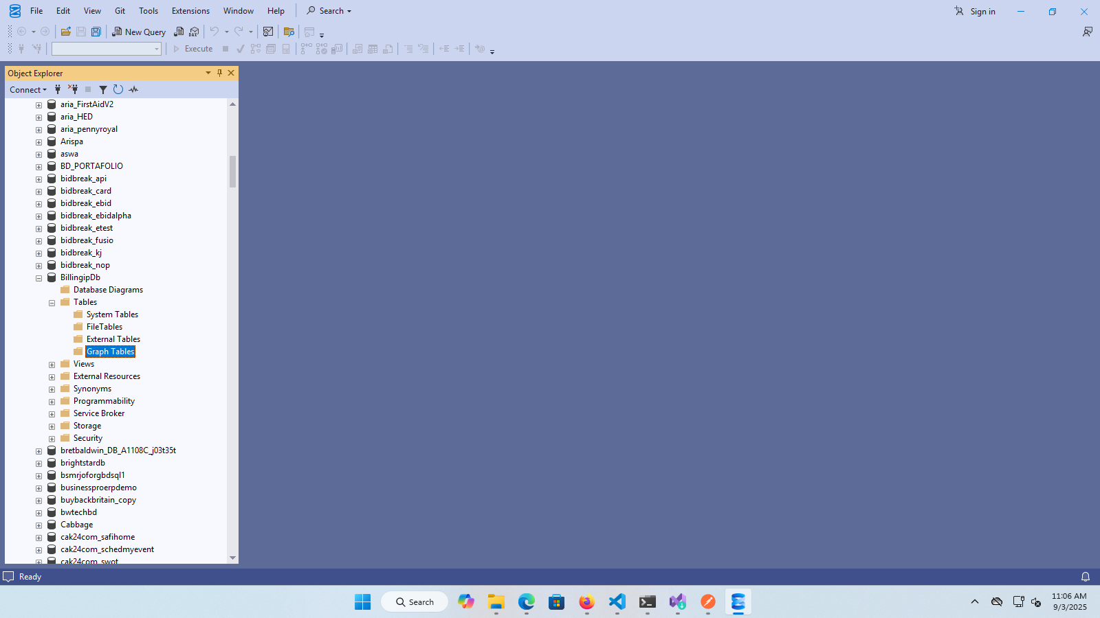The height and width of the screenshot is (618, 1100).
Task: Collapse the BillingipDb database node
Action: [x=39, y=278]
